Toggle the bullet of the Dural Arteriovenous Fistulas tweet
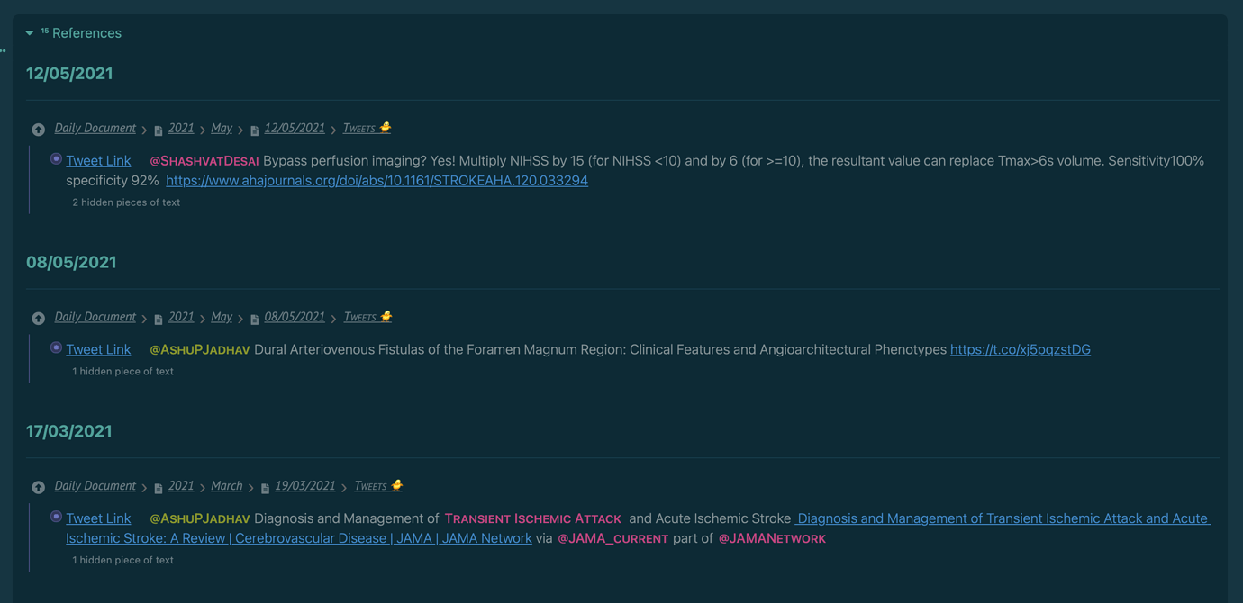This screenshot has width=1243, height=603. (55, 347)
